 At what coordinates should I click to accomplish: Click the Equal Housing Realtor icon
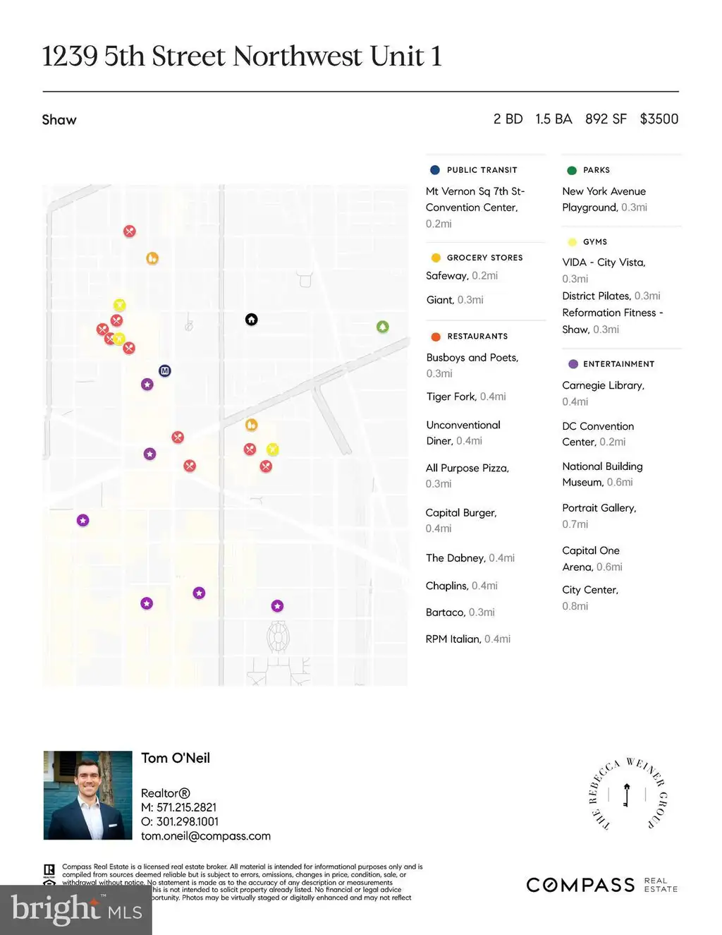(x=49, y=876)
